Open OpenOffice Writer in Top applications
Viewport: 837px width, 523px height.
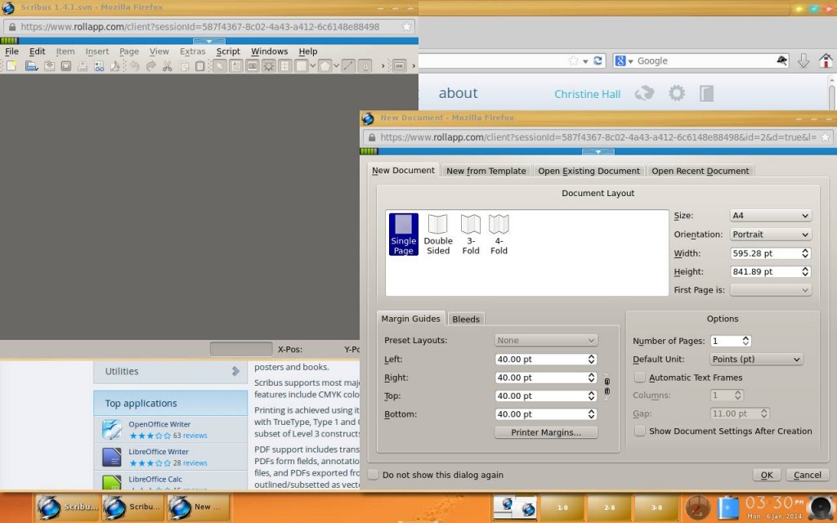point(159,424)
